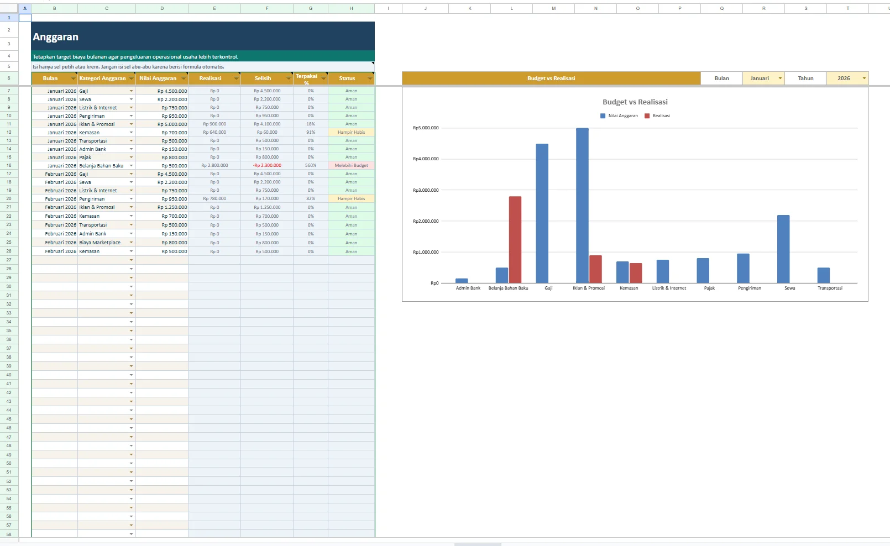Select the '82%' Terpakai cell
The image size is (890, 546).
click(x=311, y=198)
